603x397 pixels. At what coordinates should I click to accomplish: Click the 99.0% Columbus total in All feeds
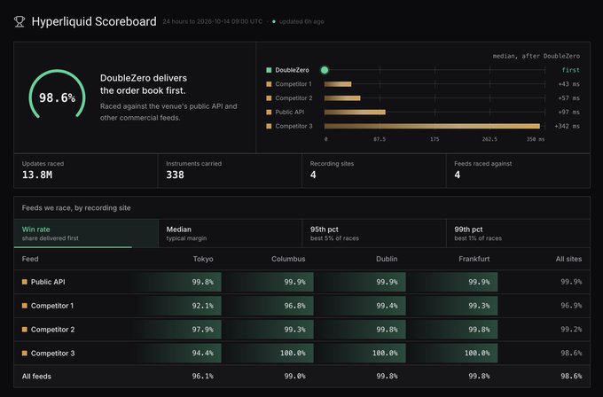tap(295, 377)
